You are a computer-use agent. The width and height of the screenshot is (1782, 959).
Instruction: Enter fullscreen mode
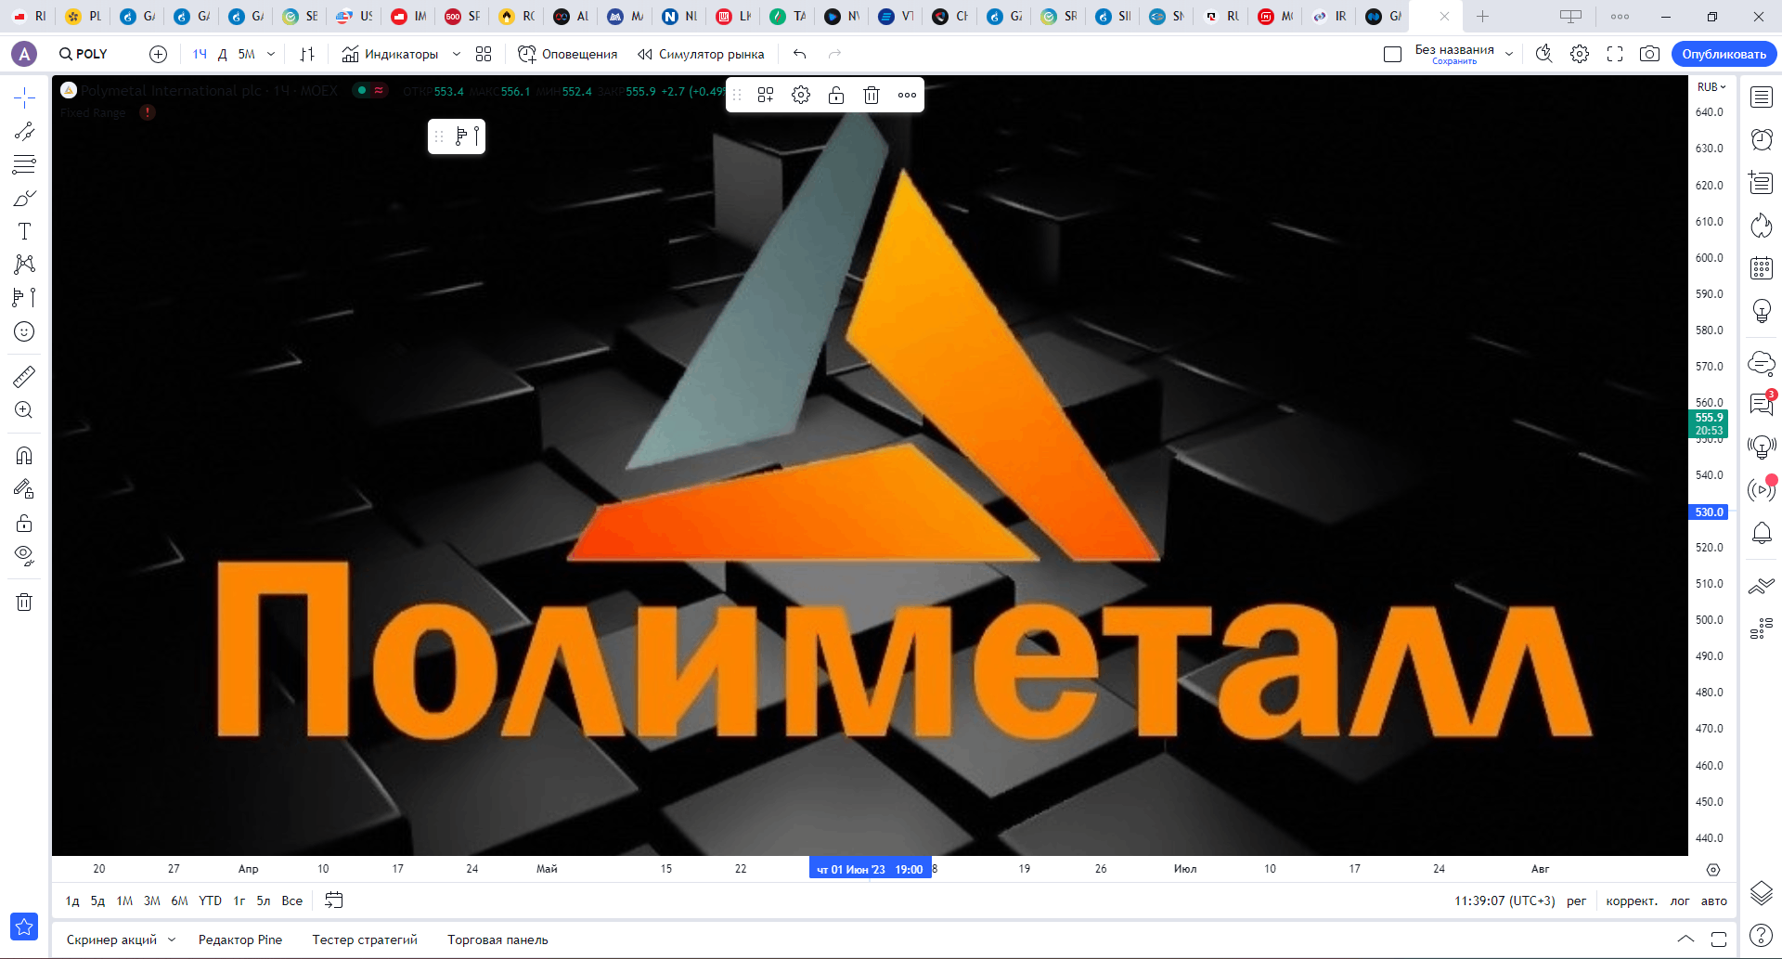(1615, 54)
